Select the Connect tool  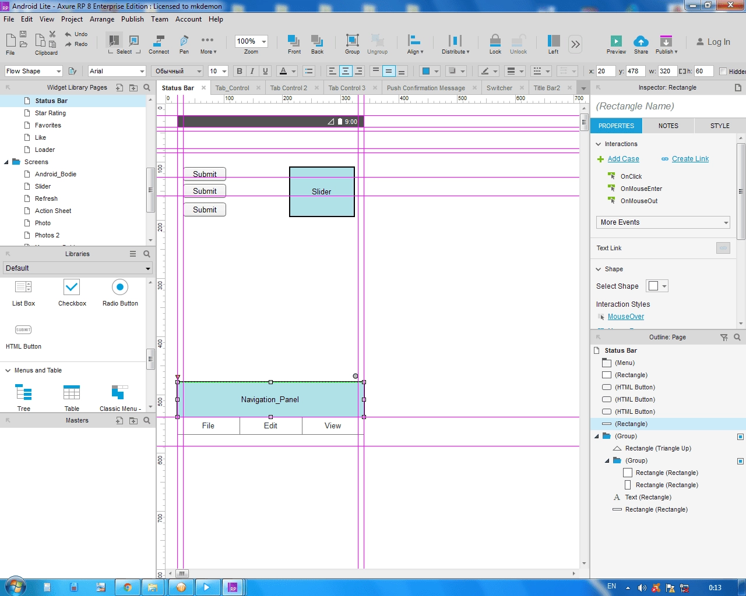point(159,44)
